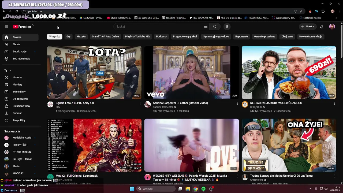Open Trudne Sprawy video thumbnail
The image size is (343, 193).
(x=289, y=145)
